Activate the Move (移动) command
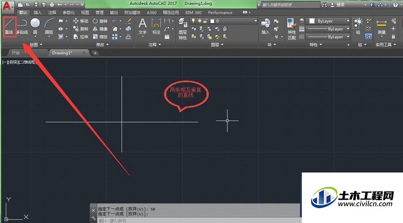 81,21
